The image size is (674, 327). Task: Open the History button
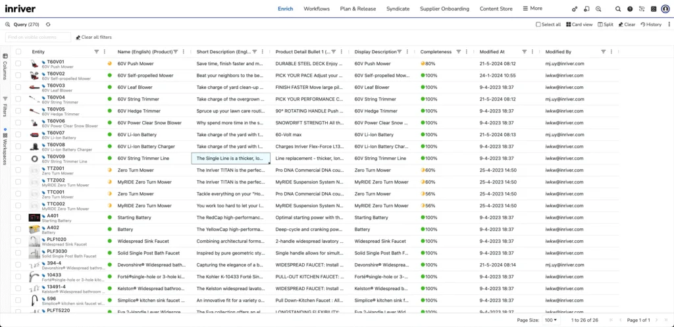pyautogui.click(x=650, y=24)
